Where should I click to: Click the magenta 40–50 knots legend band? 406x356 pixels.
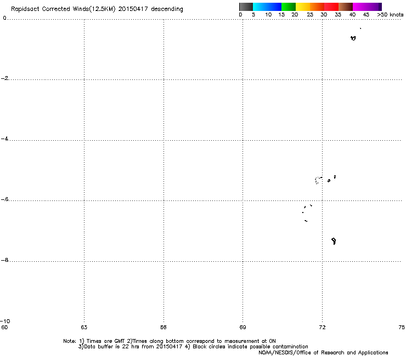(365, 7)
